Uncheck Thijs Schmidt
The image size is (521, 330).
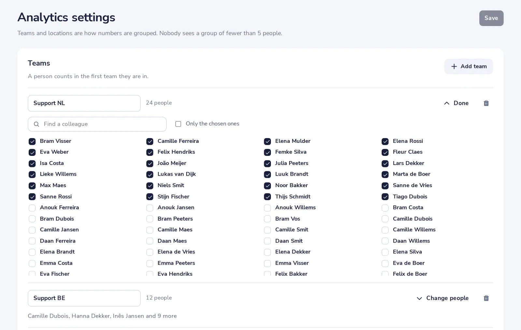(267, 197)
